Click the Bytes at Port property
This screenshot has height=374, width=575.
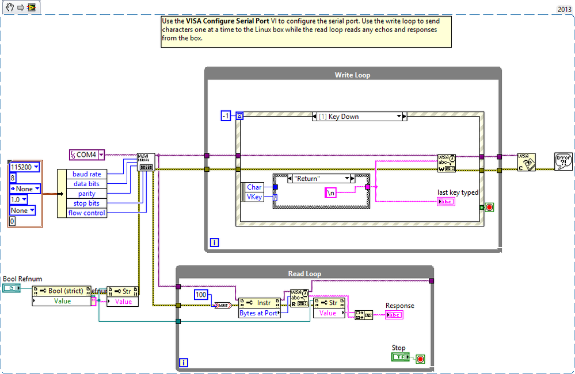[259, 313]
